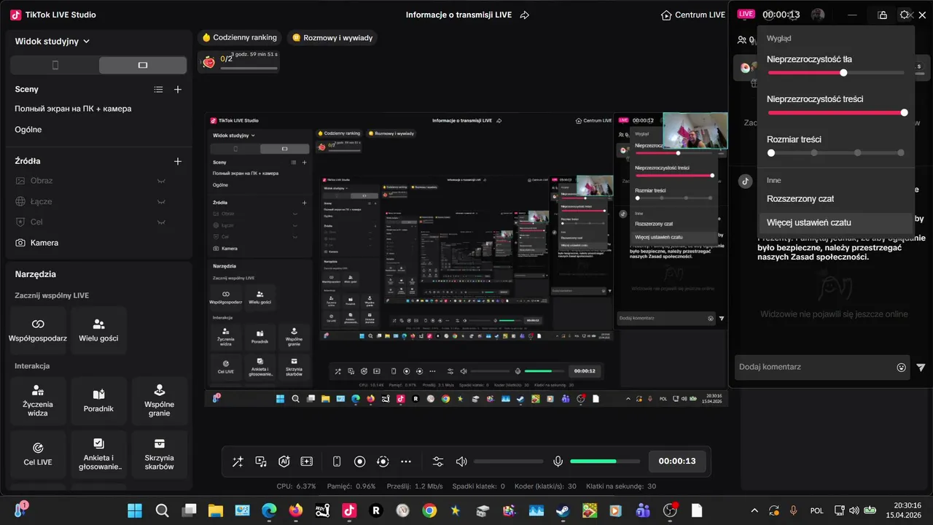Switch to landscape layout view
The image size is (933, 525).
[x=143, y=65]
